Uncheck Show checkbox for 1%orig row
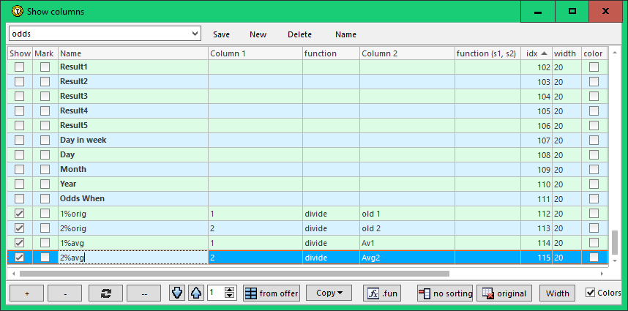 tap(20, 213)
